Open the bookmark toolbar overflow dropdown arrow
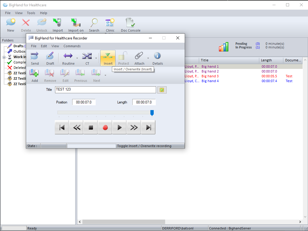This screenshot has width=308, height=231. click(106, 75)
